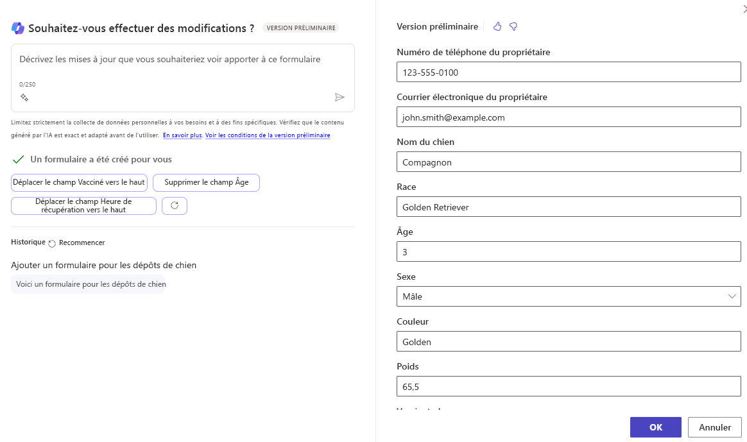Viewport: 747px width, 442px height.
Task: Click 'Déplacer le champ Heure de récupération' suggestion
Action: (83, 206)
